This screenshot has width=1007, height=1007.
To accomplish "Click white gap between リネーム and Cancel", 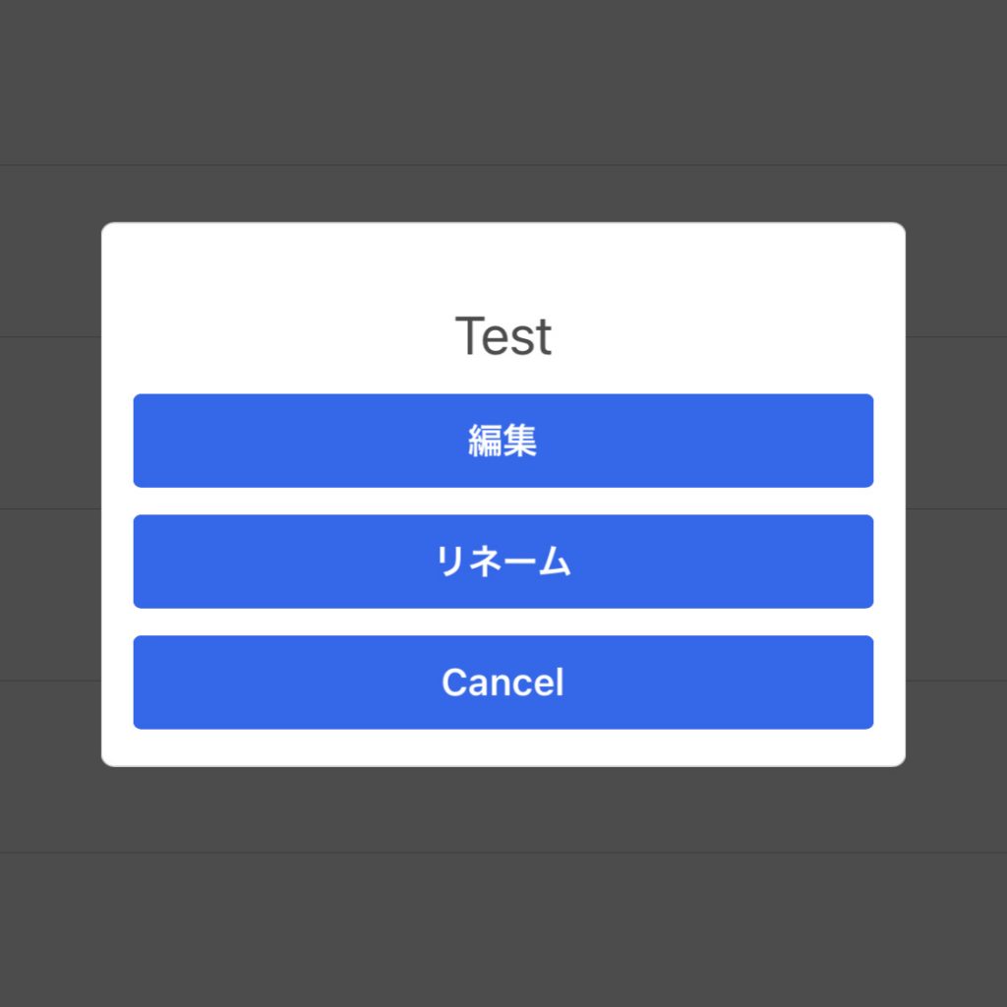I will tap(503, 622).
